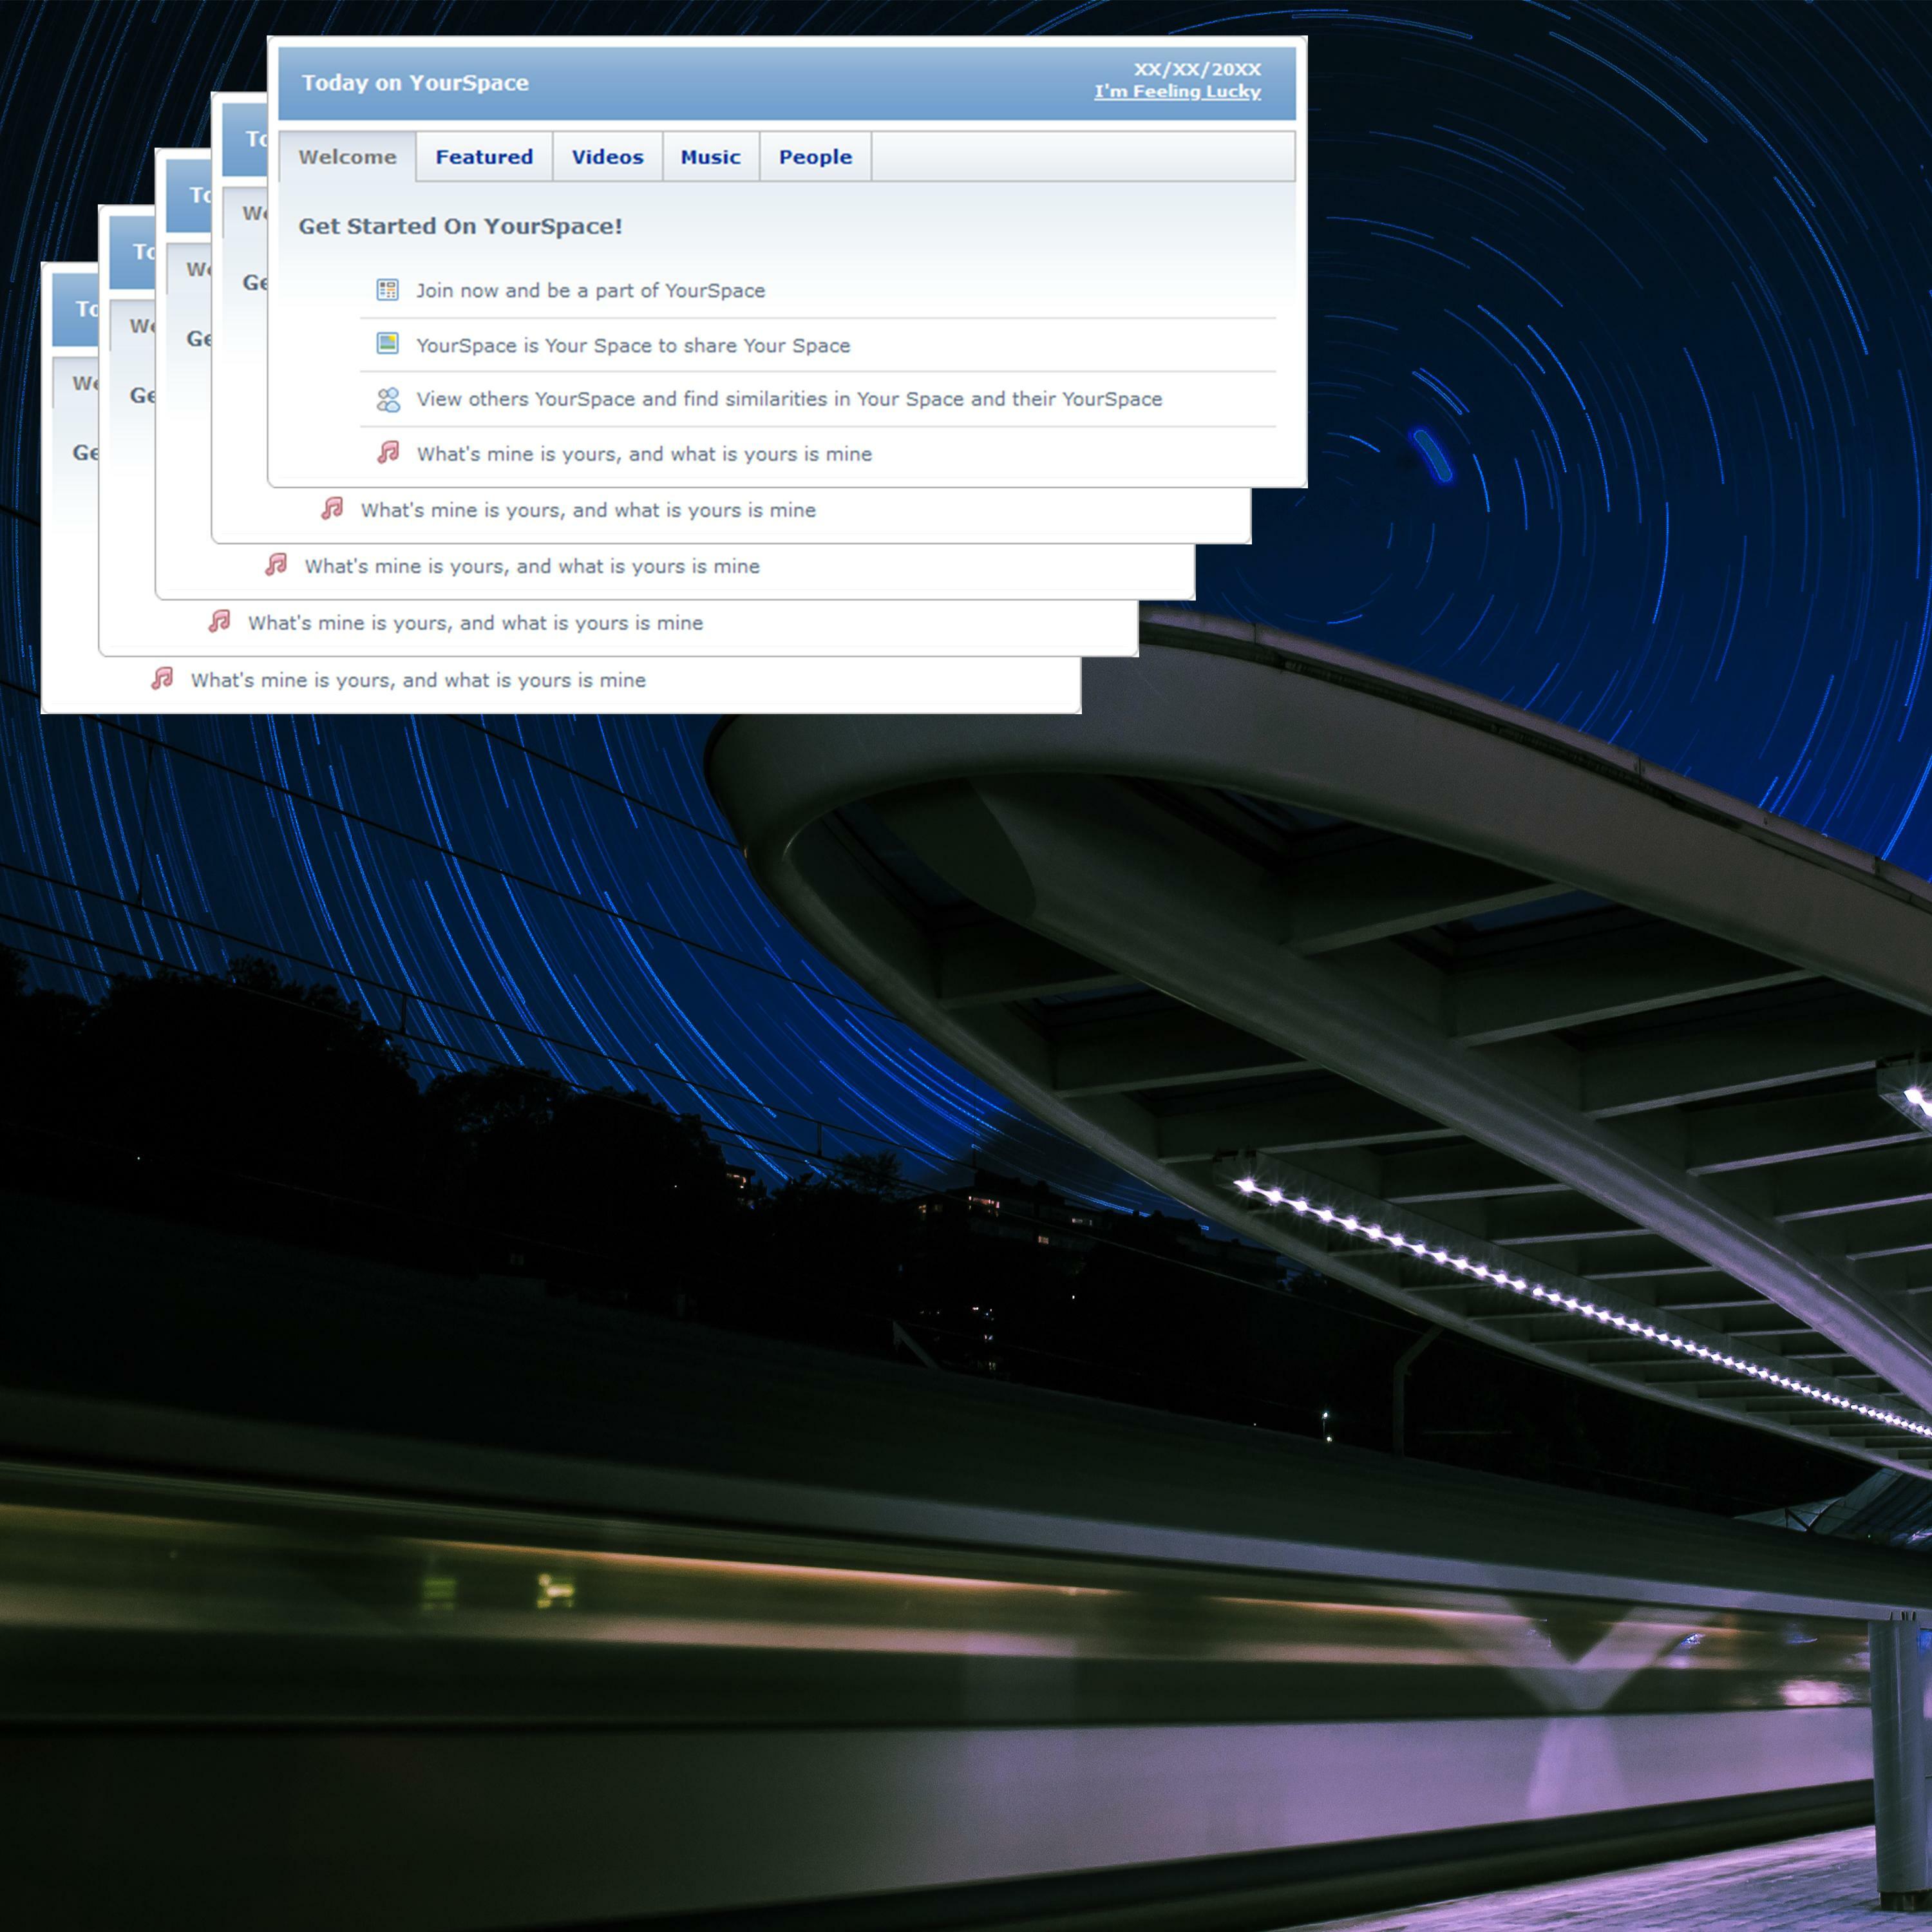Click the XX/XX/20XX date text
The width and height of the screenshot is (1932, 1932).
point(1197,69)
